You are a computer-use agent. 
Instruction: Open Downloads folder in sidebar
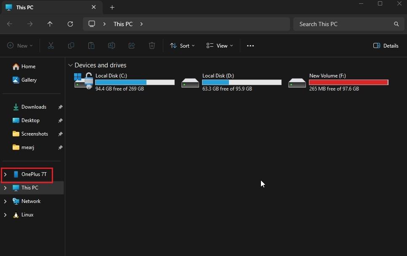coord(29,107)
